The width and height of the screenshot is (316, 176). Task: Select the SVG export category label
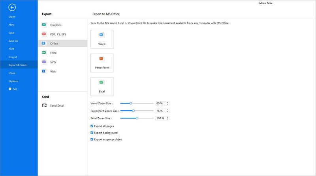click(x=53, y=62)
